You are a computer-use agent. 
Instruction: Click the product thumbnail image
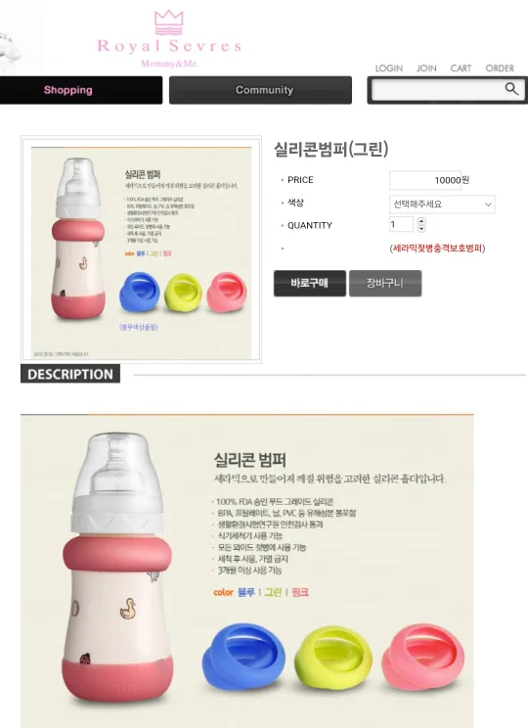click(141, 250)
